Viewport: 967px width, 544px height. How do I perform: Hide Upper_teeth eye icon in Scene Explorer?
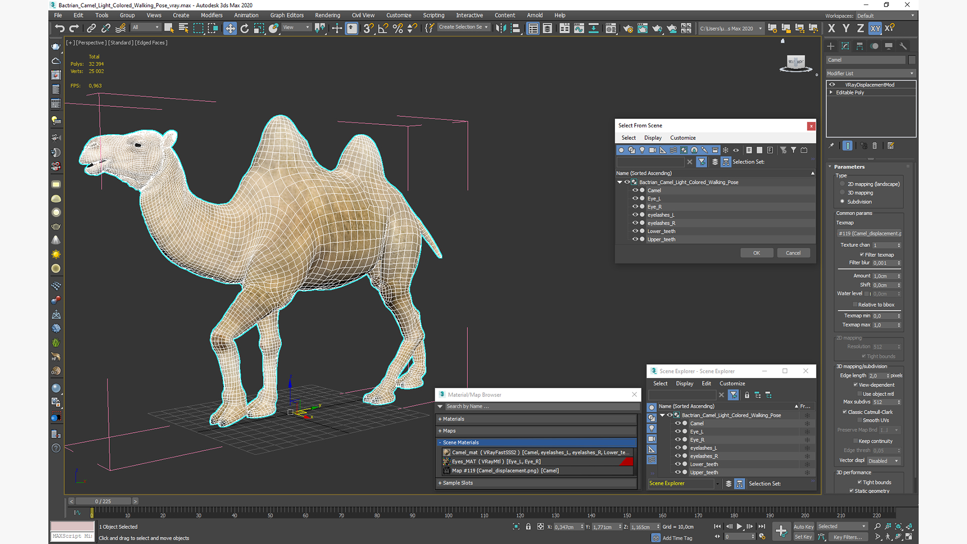coord(677,472)
